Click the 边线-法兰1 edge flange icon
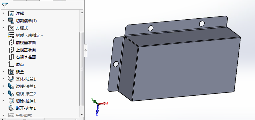Screen dimensions: 255x120 tap(11, 86)
